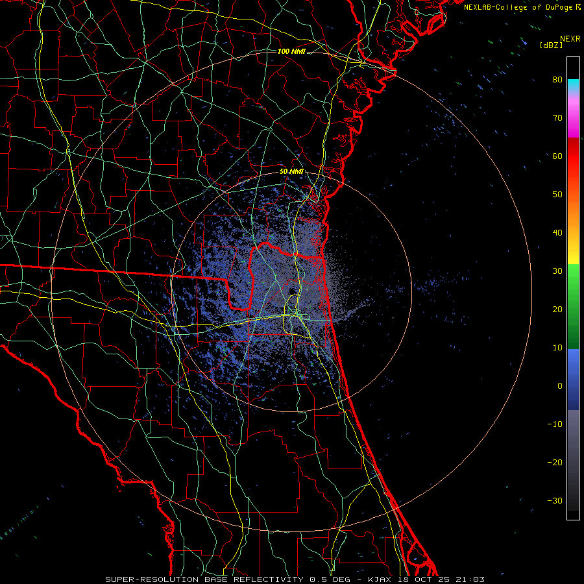
Task: Click the 0 value on the dBZ scale
Action: 560,386
